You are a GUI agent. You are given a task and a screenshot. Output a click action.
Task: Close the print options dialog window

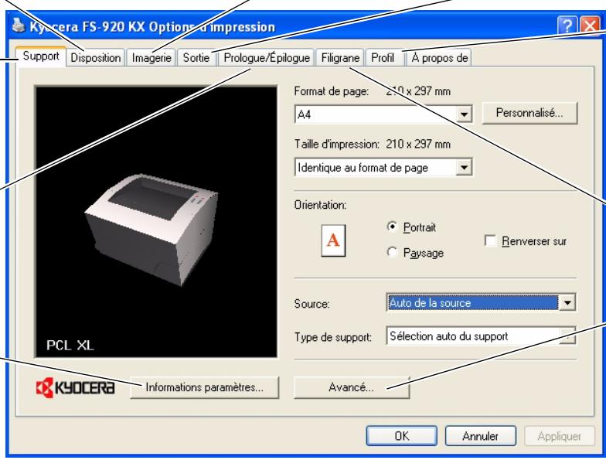pyautogui.click(x=591, y=26)
